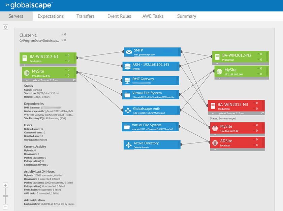
Task: Click the Active Directory icon
Action: click(129, 145)
